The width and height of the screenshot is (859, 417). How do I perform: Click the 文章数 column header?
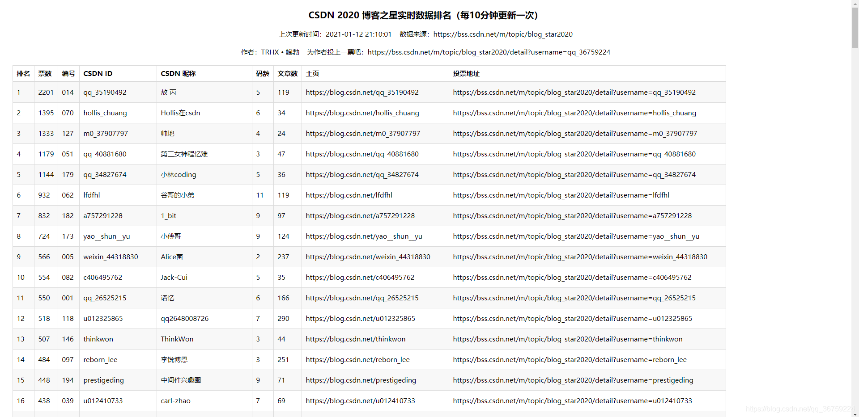click(288, 74)
